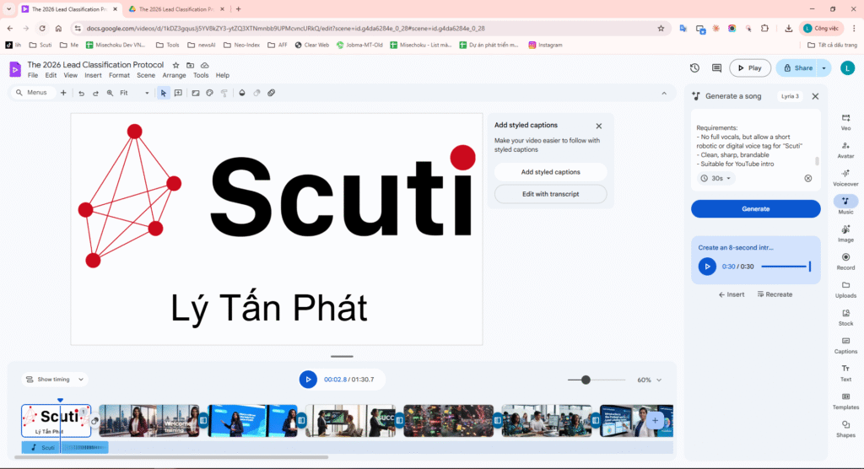Open the Arrange menu
This screenshot has height=469, width=864.
[x=174, y=76]
